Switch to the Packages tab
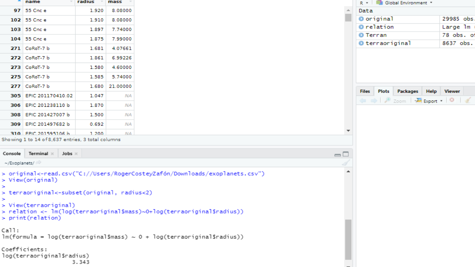475x267 pixels. click(x=408, y=91)
